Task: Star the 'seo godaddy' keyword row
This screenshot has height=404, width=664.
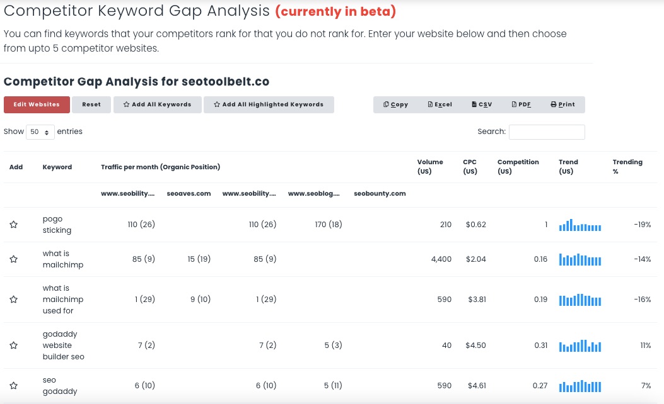Action: (14, 386)
